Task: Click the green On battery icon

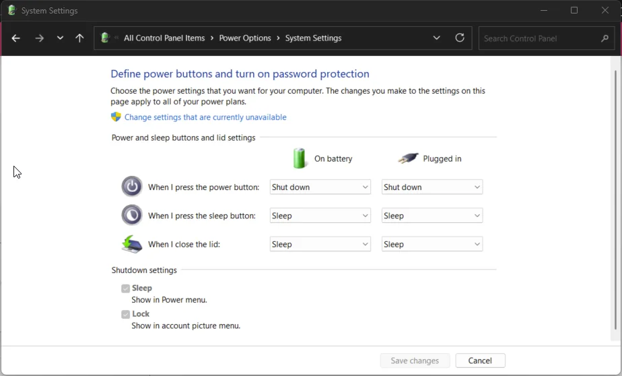Action: [300, 158]
